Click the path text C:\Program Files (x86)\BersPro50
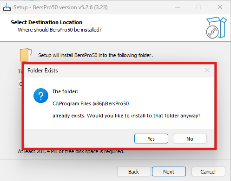 [91, 103]
